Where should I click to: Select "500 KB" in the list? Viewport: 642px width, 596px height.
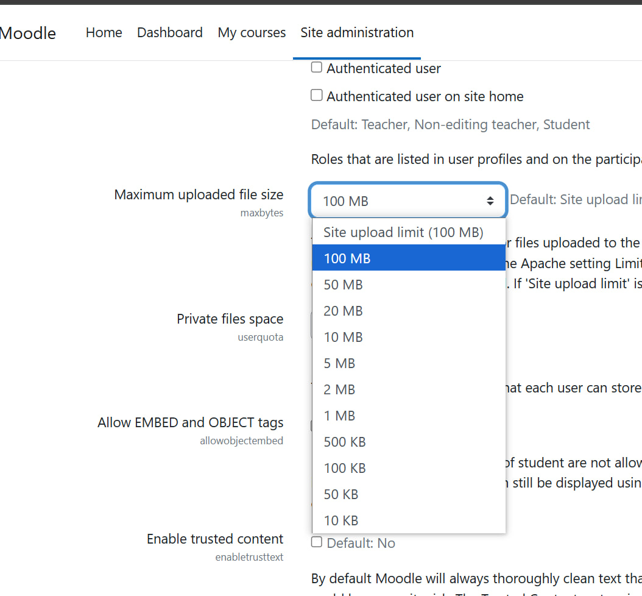[344, 442]
